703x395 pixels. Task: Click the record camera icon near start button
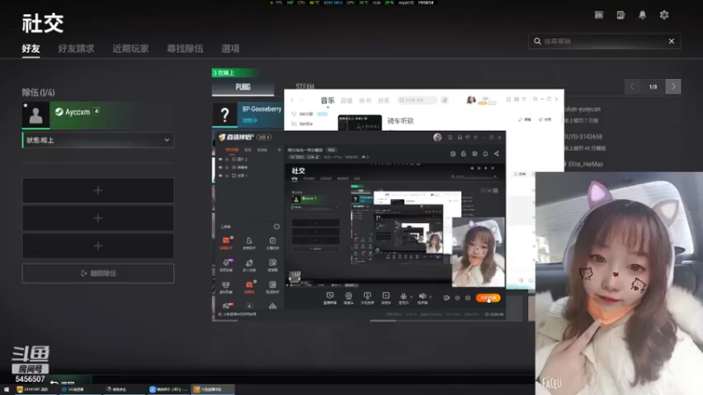pos(446,298)
